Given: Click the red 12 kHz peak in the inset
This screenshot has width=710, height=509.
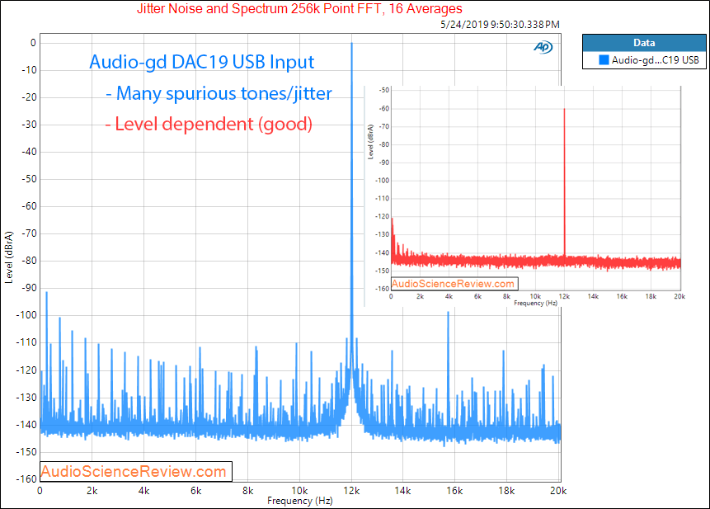Looking at the screenshot, I should [x=564, y=181].
